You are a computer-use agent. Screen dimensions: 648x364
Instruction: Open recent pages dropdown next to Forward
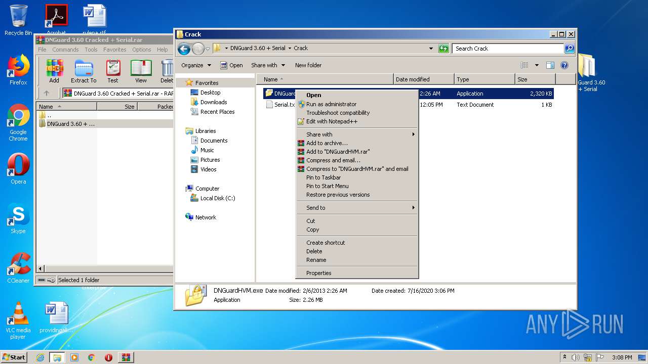pyautogui.click(x=208, y=49)
